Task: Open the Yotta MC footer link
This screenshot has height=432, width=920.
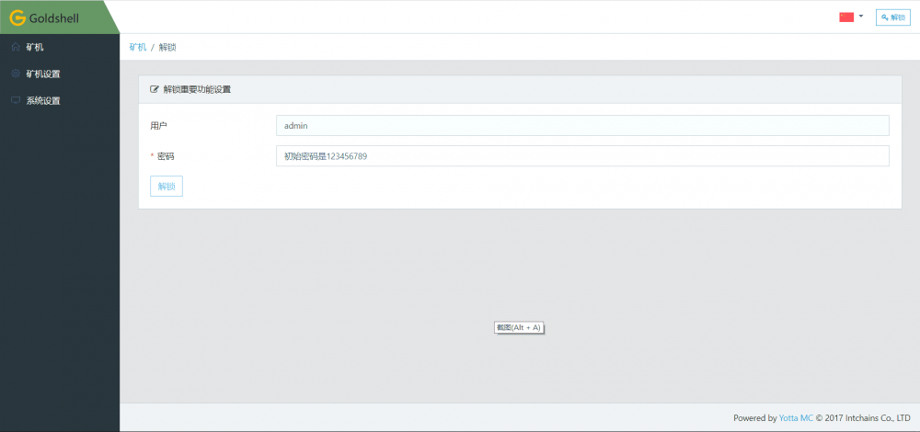Action: (796, 418)
